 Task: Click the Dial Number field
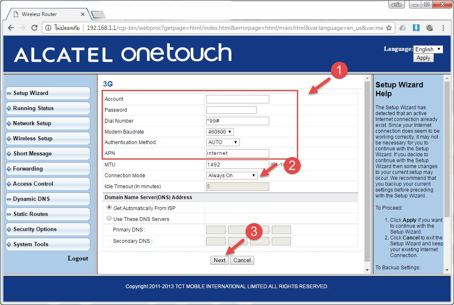coord(237,121)
